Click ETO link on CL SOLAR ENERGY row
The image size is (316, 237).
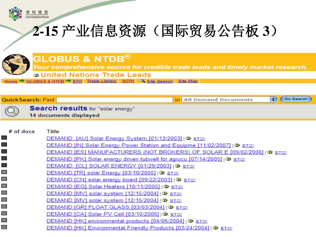(189, 166)
